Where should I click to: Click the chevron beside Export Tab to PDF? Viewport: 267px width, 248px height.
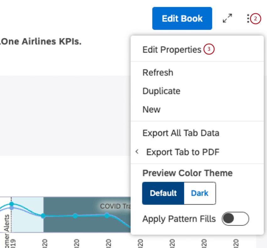137,151
